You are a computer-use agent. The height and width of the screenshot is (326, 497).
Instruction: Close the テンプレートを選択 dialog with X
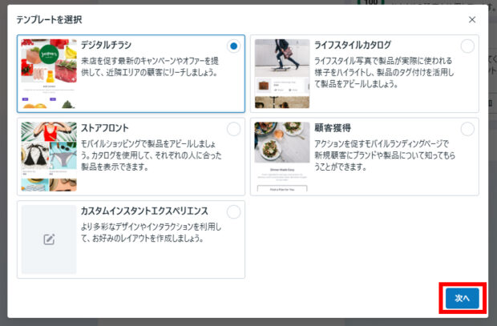pos(472,19)
